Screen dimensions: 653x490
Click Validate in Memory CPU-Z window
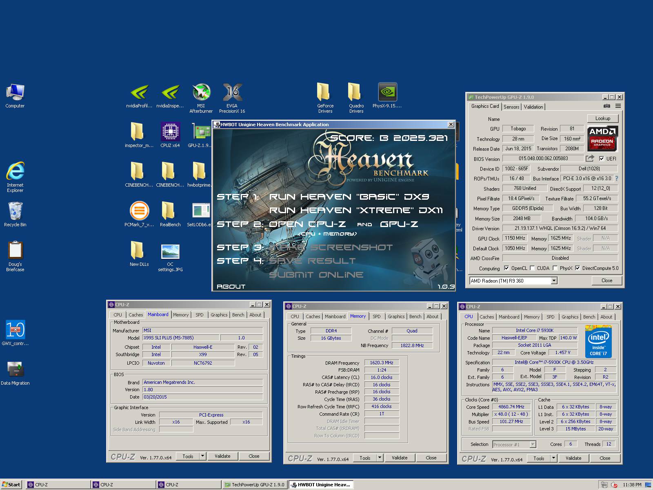click(x=400, y=458)
